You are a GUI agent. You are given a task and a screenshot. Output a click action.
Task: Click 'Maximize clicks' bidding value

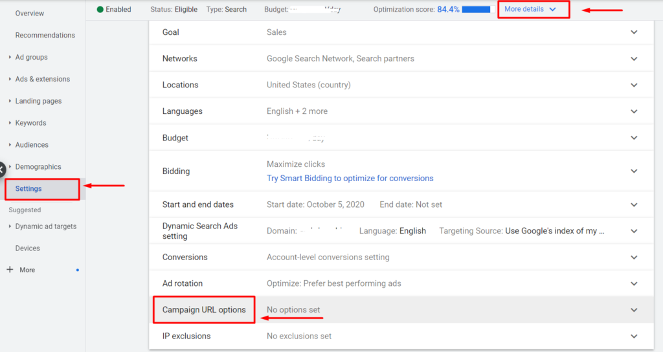tap(296, 164)
